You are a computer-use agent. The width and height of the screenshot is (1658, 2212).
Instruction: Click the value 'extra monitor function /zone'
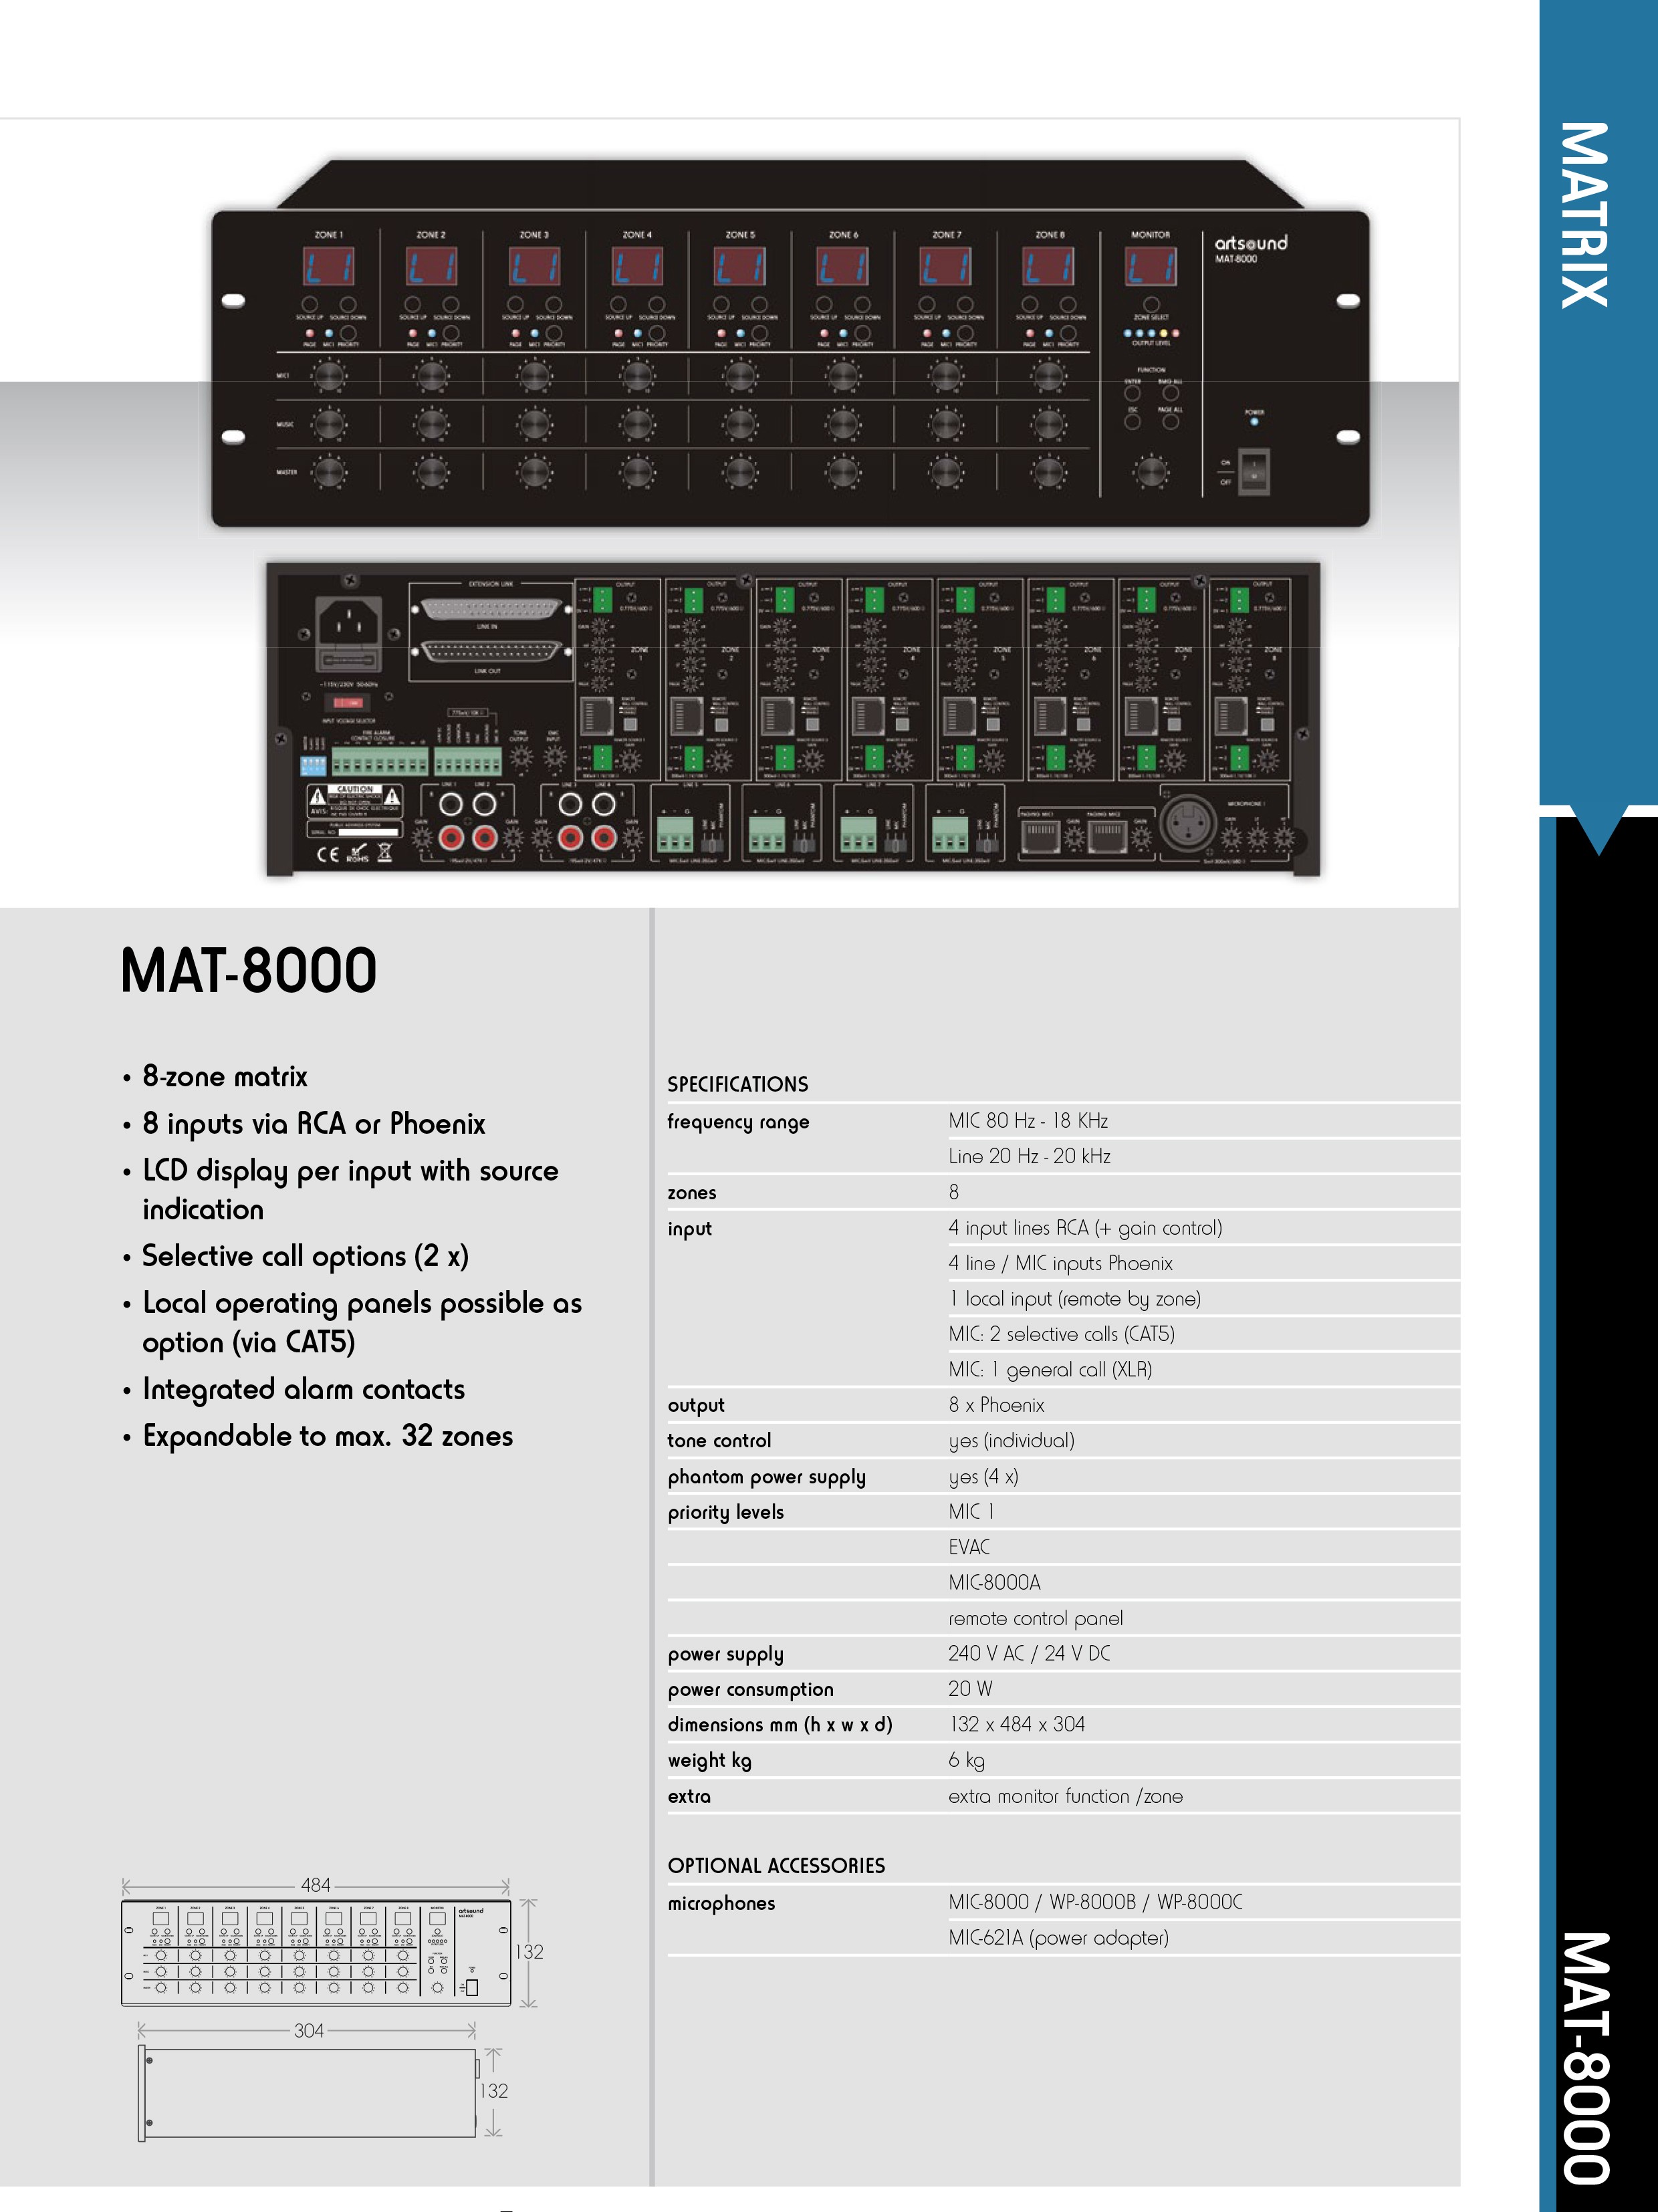coord(1065,1796)
